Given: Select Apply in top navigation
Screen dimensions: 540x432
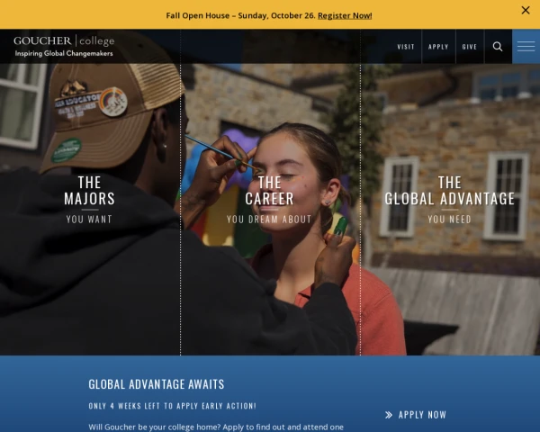Looking at the screenshot, I should (x=438, y=47).
